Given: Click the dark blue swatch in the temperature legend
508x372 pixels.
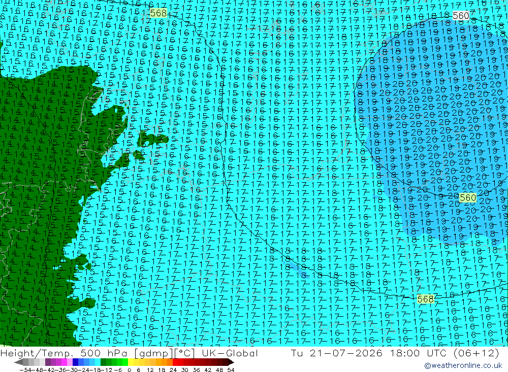Looking at the screenshot, I should (75, 362).
